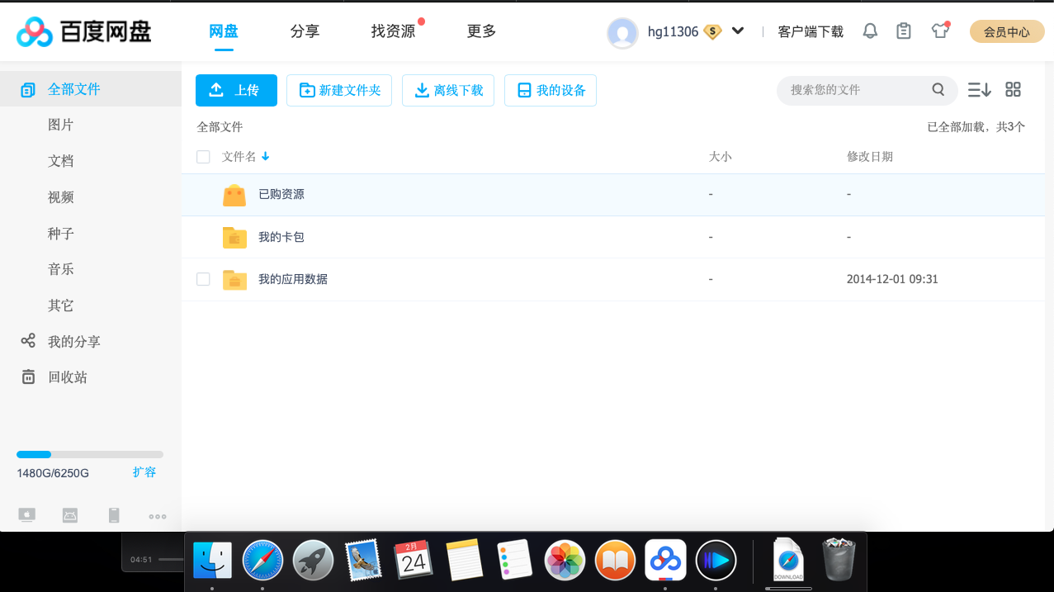The height and width of the screenshot is (592, 1054).
Task: Open Launchpad rocket in the dock
Action: click(x=313, y=561)
